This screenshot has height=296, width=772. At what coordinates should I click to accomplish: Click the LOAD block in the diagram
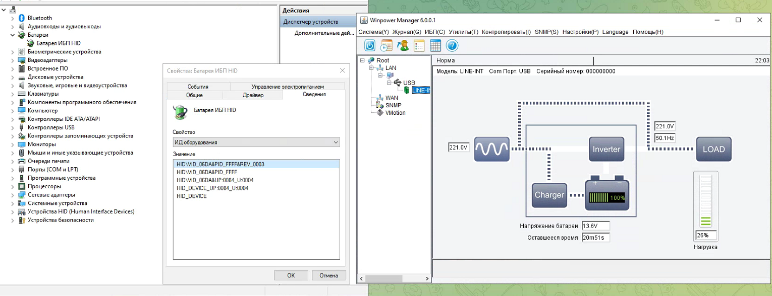click(713, 150)
